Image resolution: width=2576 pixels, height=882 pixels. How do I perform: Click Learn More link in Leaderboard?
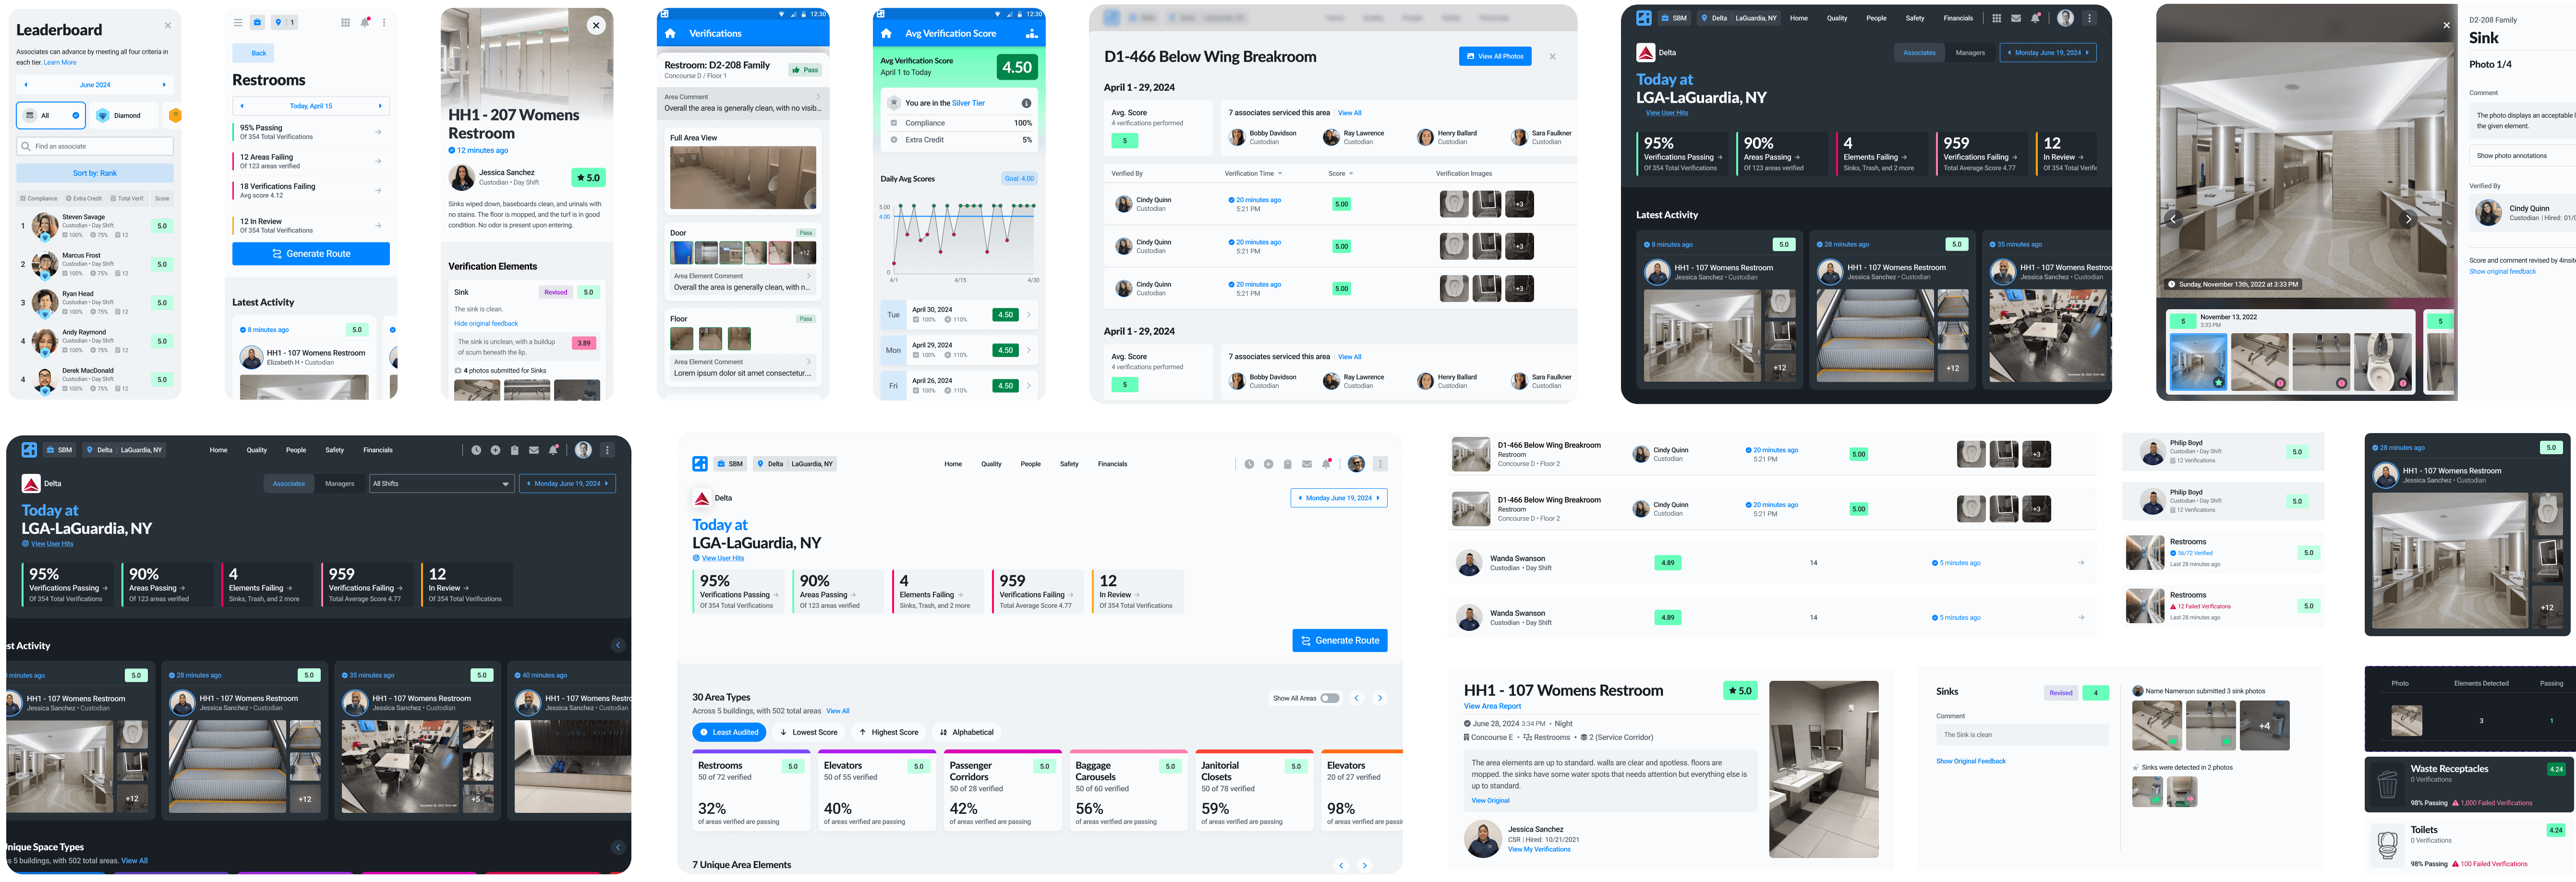click(60, 62)
